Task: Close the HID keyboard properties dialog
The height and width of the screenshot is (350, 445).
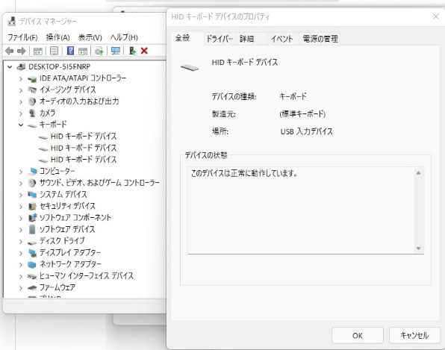Action: 436,16
